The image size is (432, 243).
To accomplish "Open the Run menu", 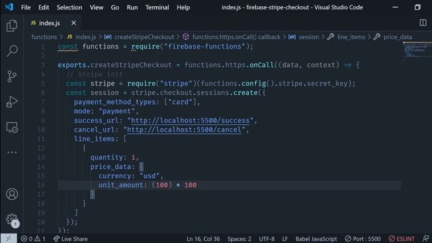I will tap(132, 7).
